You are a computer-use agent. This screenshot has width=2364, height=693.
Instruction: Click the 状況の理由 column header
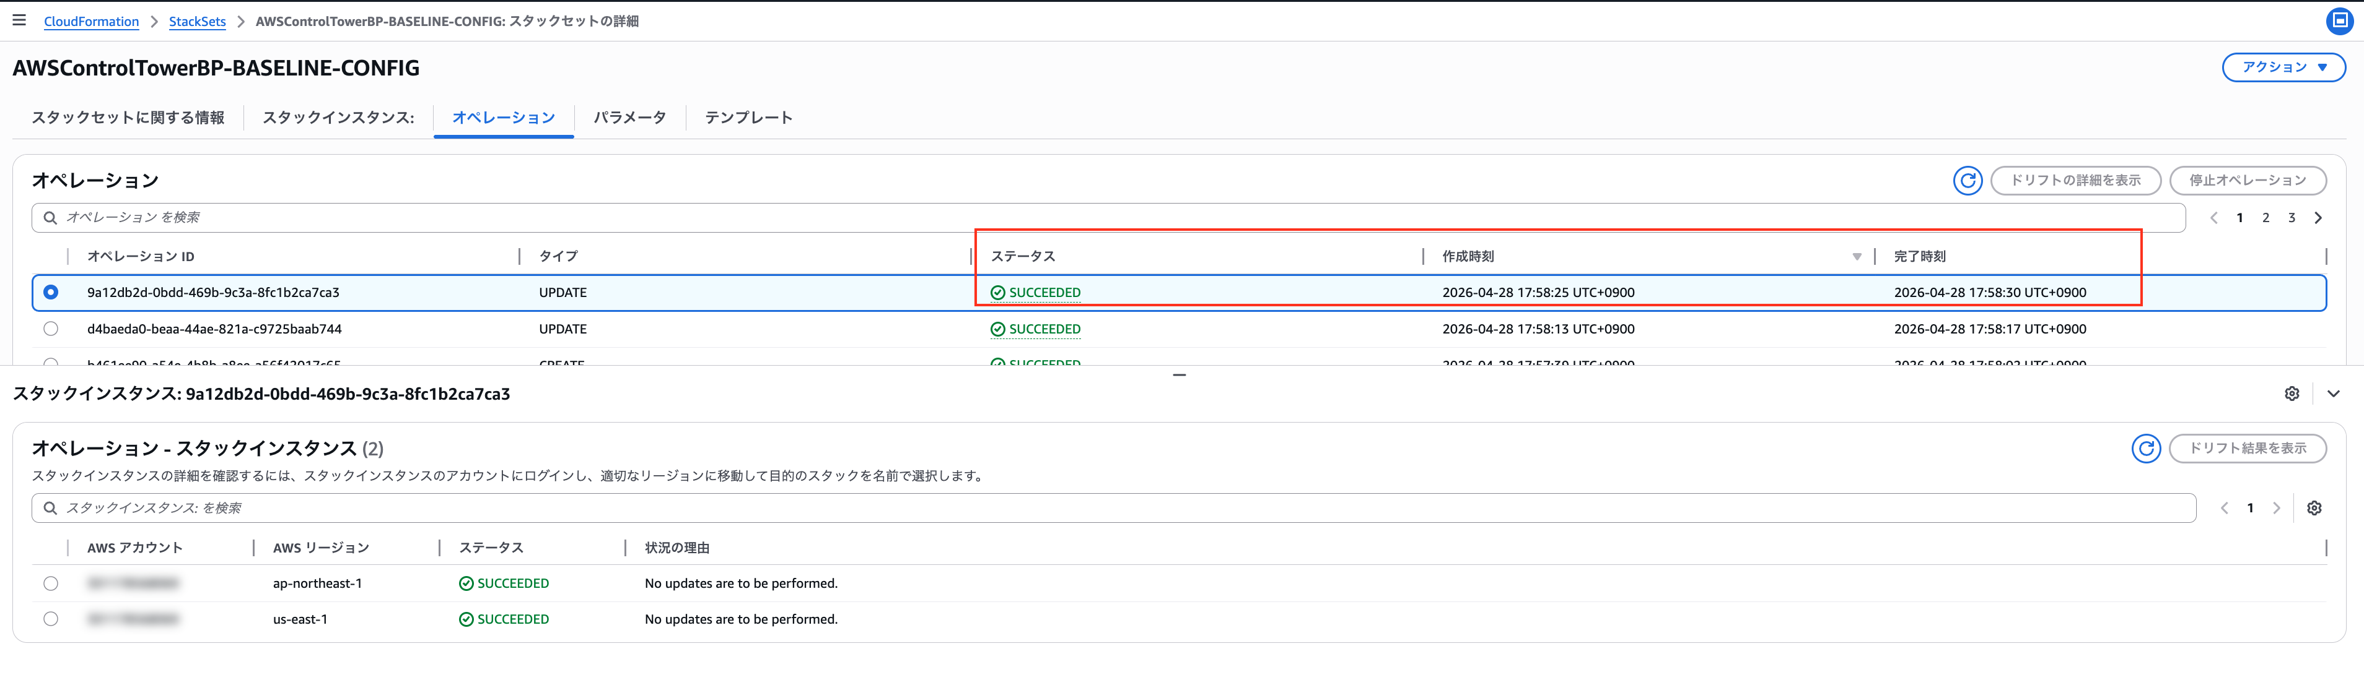point(677,548)
